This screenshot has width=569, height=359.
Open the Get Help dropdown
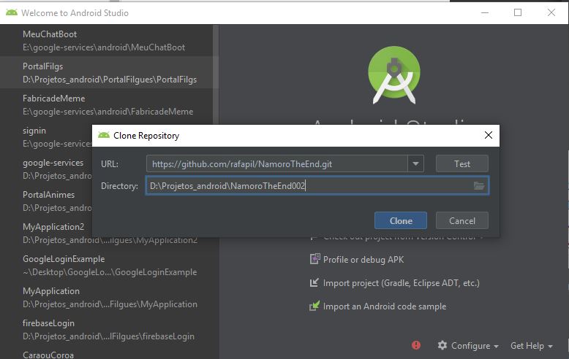click(531, 346)
